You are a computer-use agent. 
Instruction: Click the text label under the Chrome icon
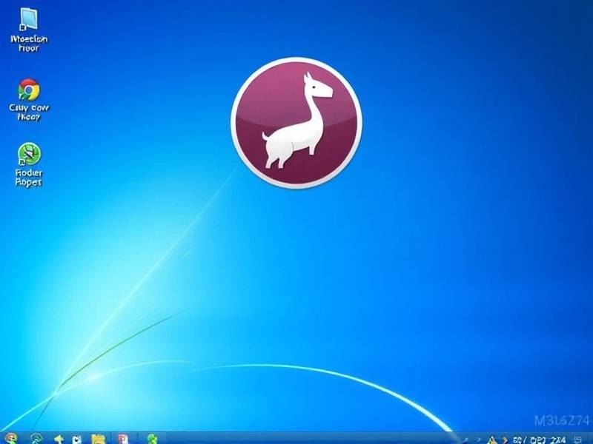tap(29, 112)
